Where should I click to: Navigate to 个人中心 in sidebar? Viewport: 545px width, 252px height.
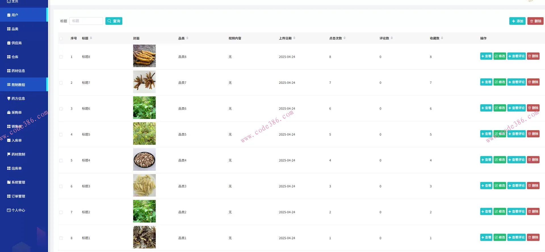coord(24,210)
